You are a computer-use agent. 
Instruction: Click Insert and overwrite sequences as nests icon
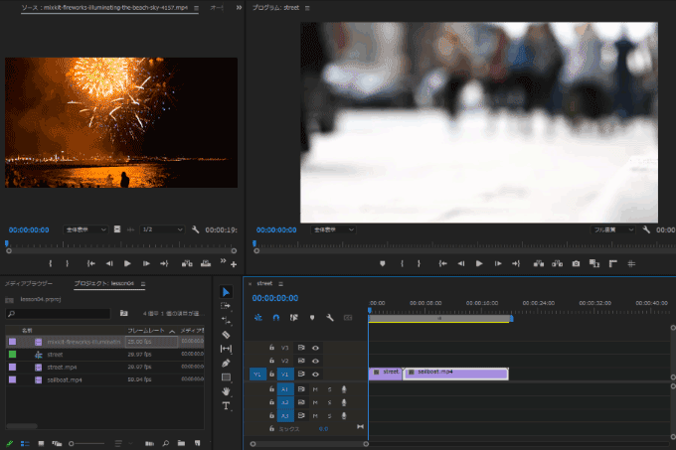[x=257, y=318]
